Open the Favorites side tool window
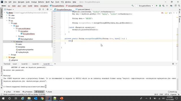The image size is (181, 101). coord(1,84)
